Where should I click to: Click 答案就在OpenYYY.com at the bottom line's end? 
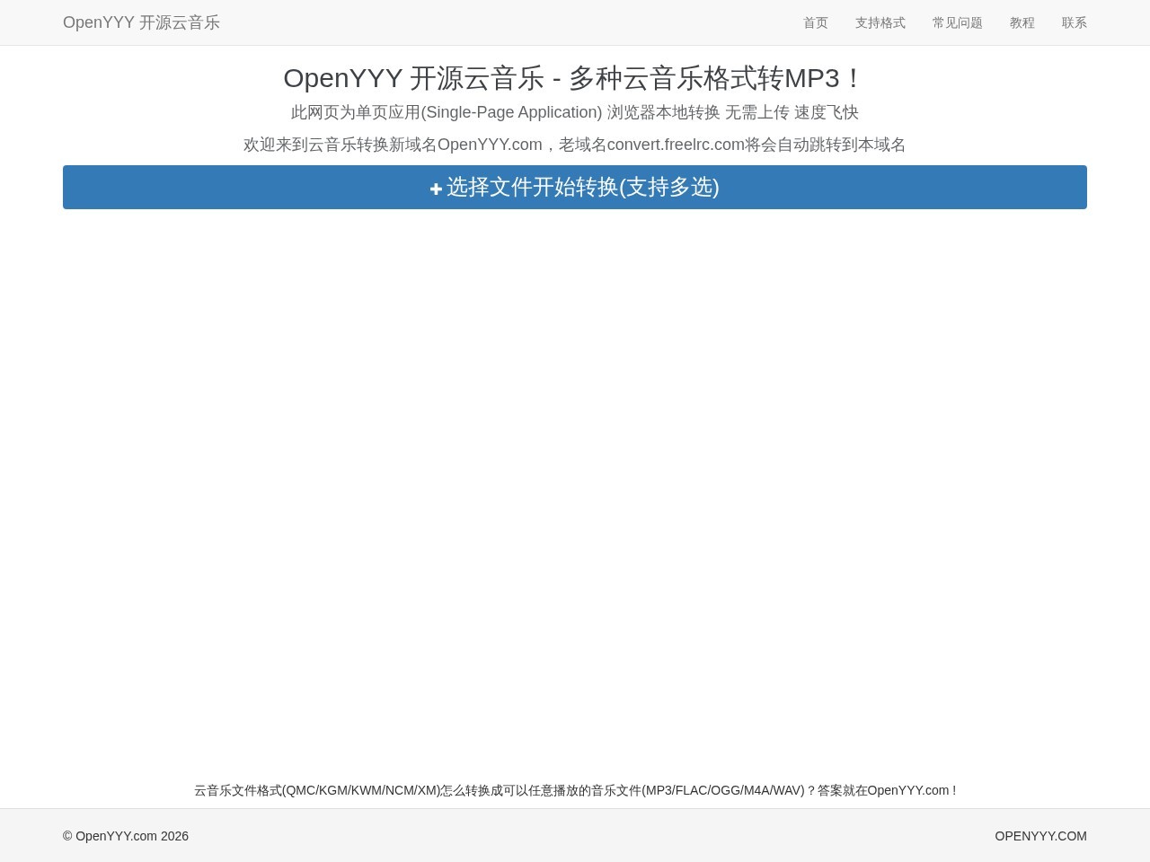(x=886, y=790)
